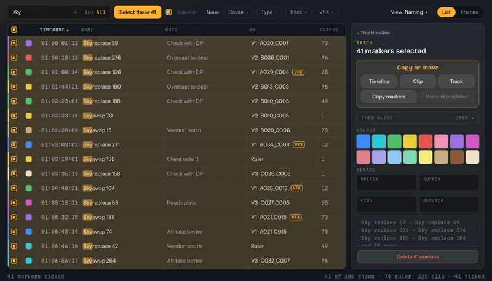Choose Timeline as copy or move target

[379, 81]
